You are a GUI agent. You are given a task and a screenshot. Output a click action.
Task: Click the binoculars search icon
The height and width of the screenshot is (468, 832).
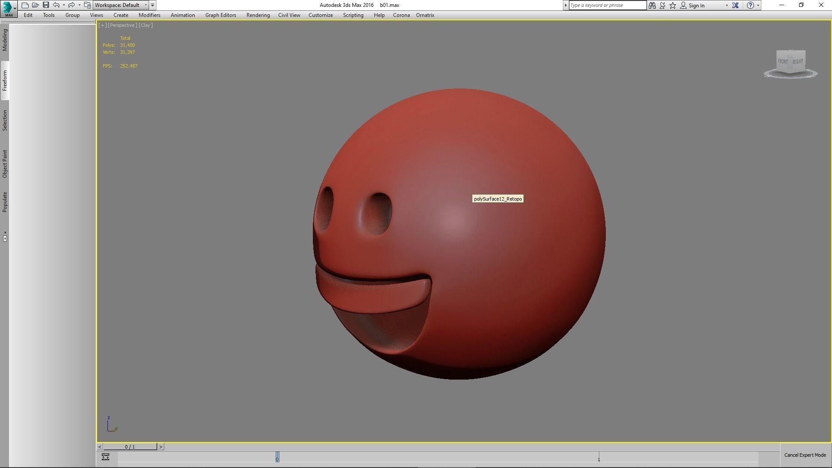(652, 5)
